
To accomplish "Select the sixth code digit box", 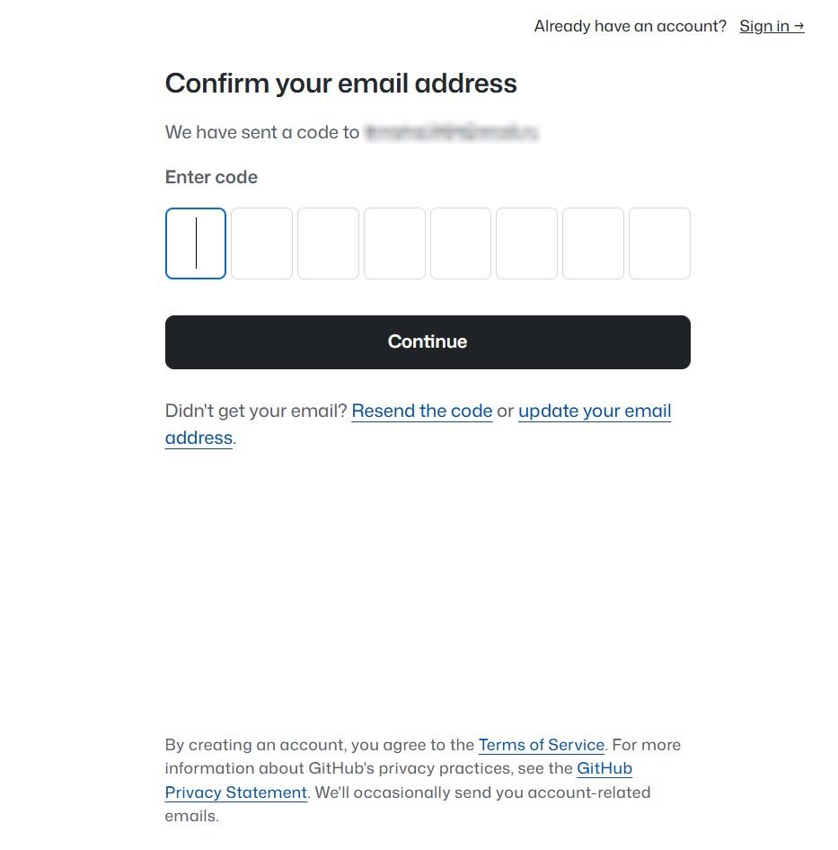I will 526,243.
